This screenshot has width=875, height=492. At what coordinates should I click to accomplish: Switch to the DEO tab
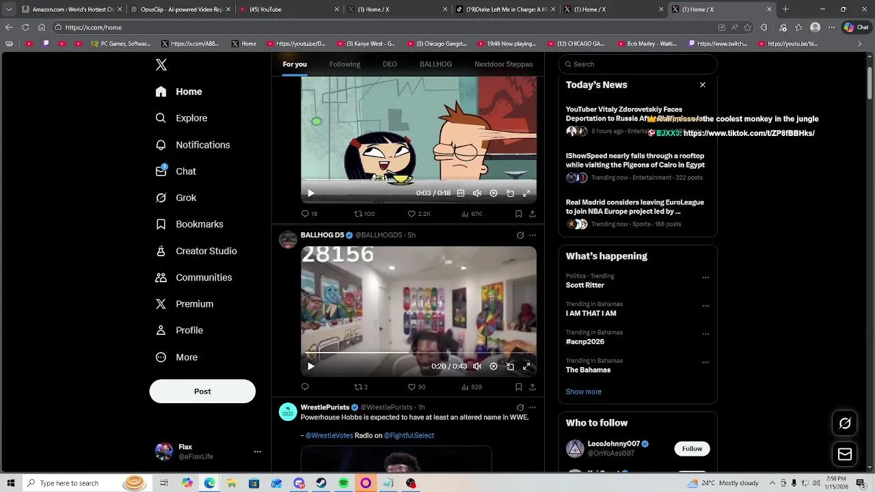(390, 64)
